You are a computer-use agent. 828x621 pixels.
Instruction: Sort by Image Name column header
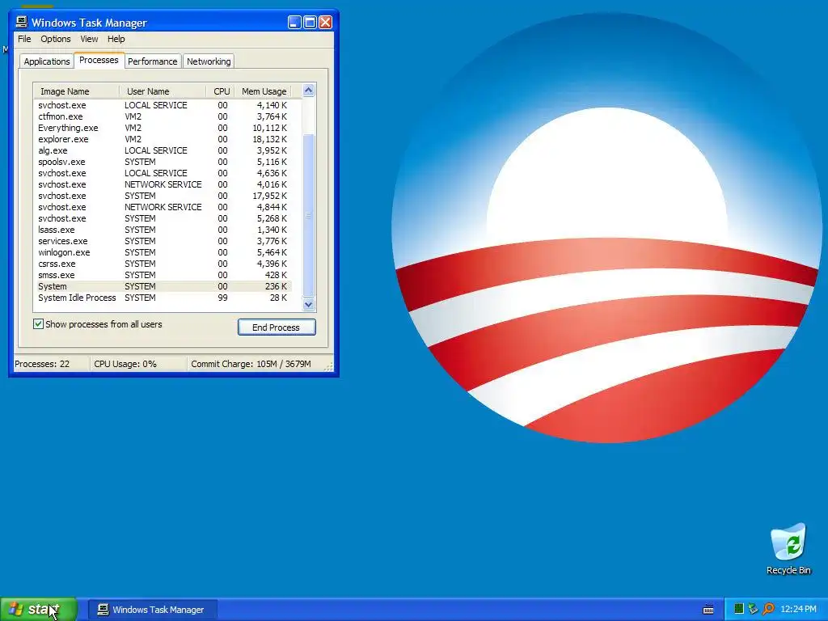[x=77, y=91]
